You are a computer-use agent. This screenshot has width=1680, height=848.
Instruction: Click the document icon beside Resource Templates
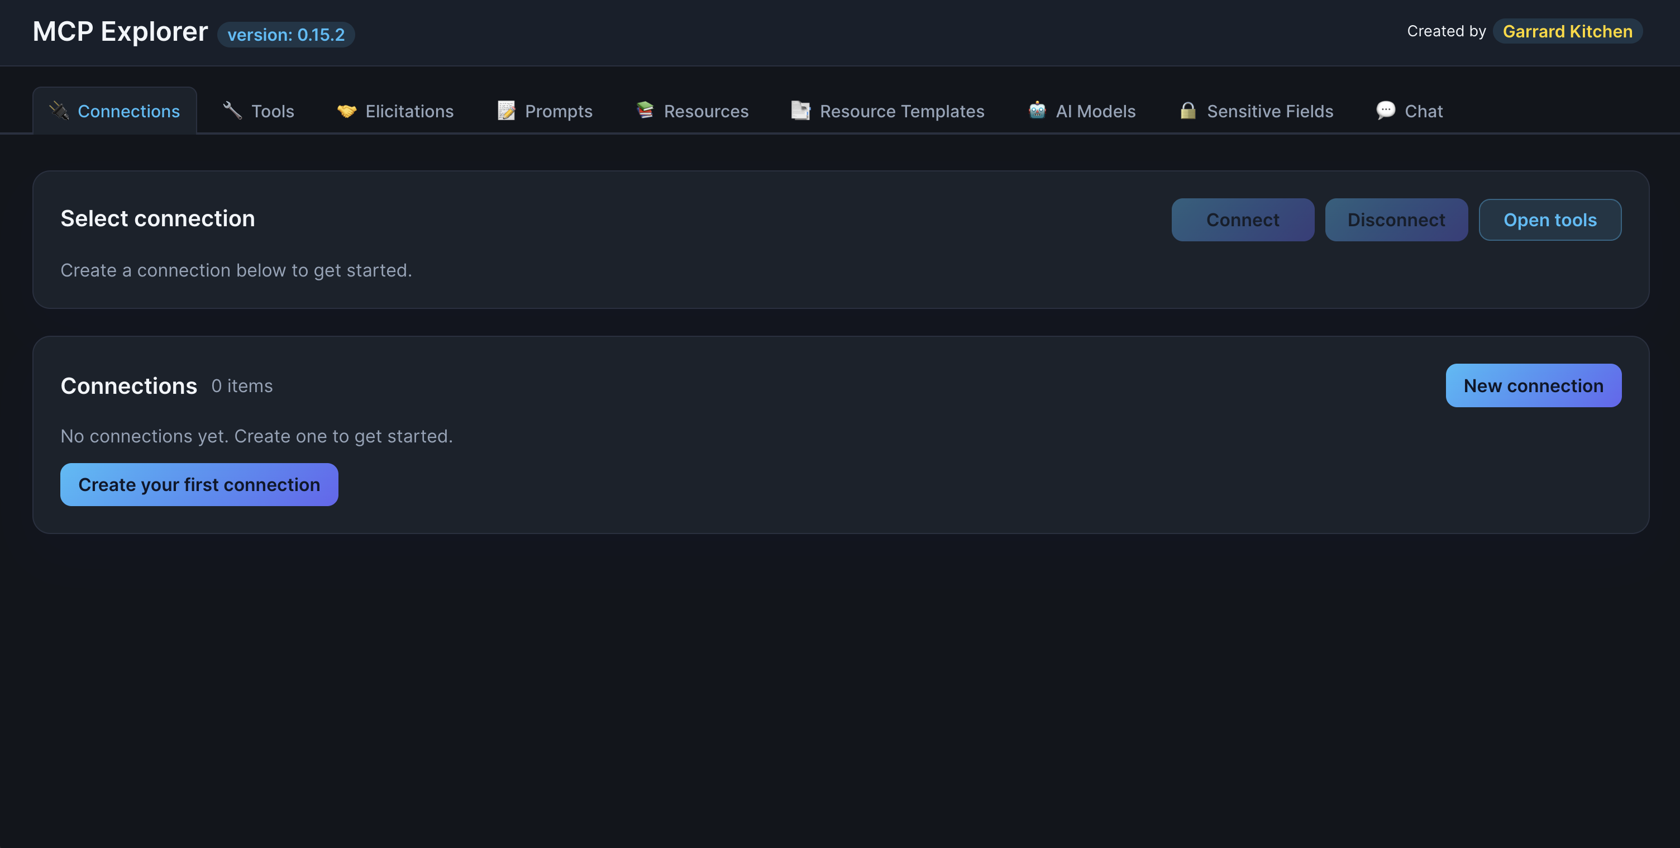800,111
